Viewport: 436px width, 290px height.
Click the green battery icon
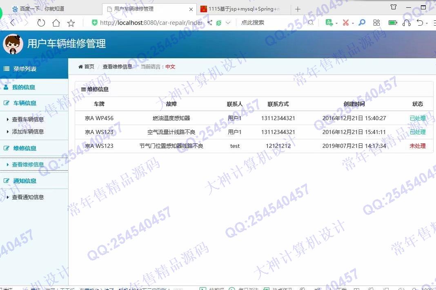[x=393, y=22]
